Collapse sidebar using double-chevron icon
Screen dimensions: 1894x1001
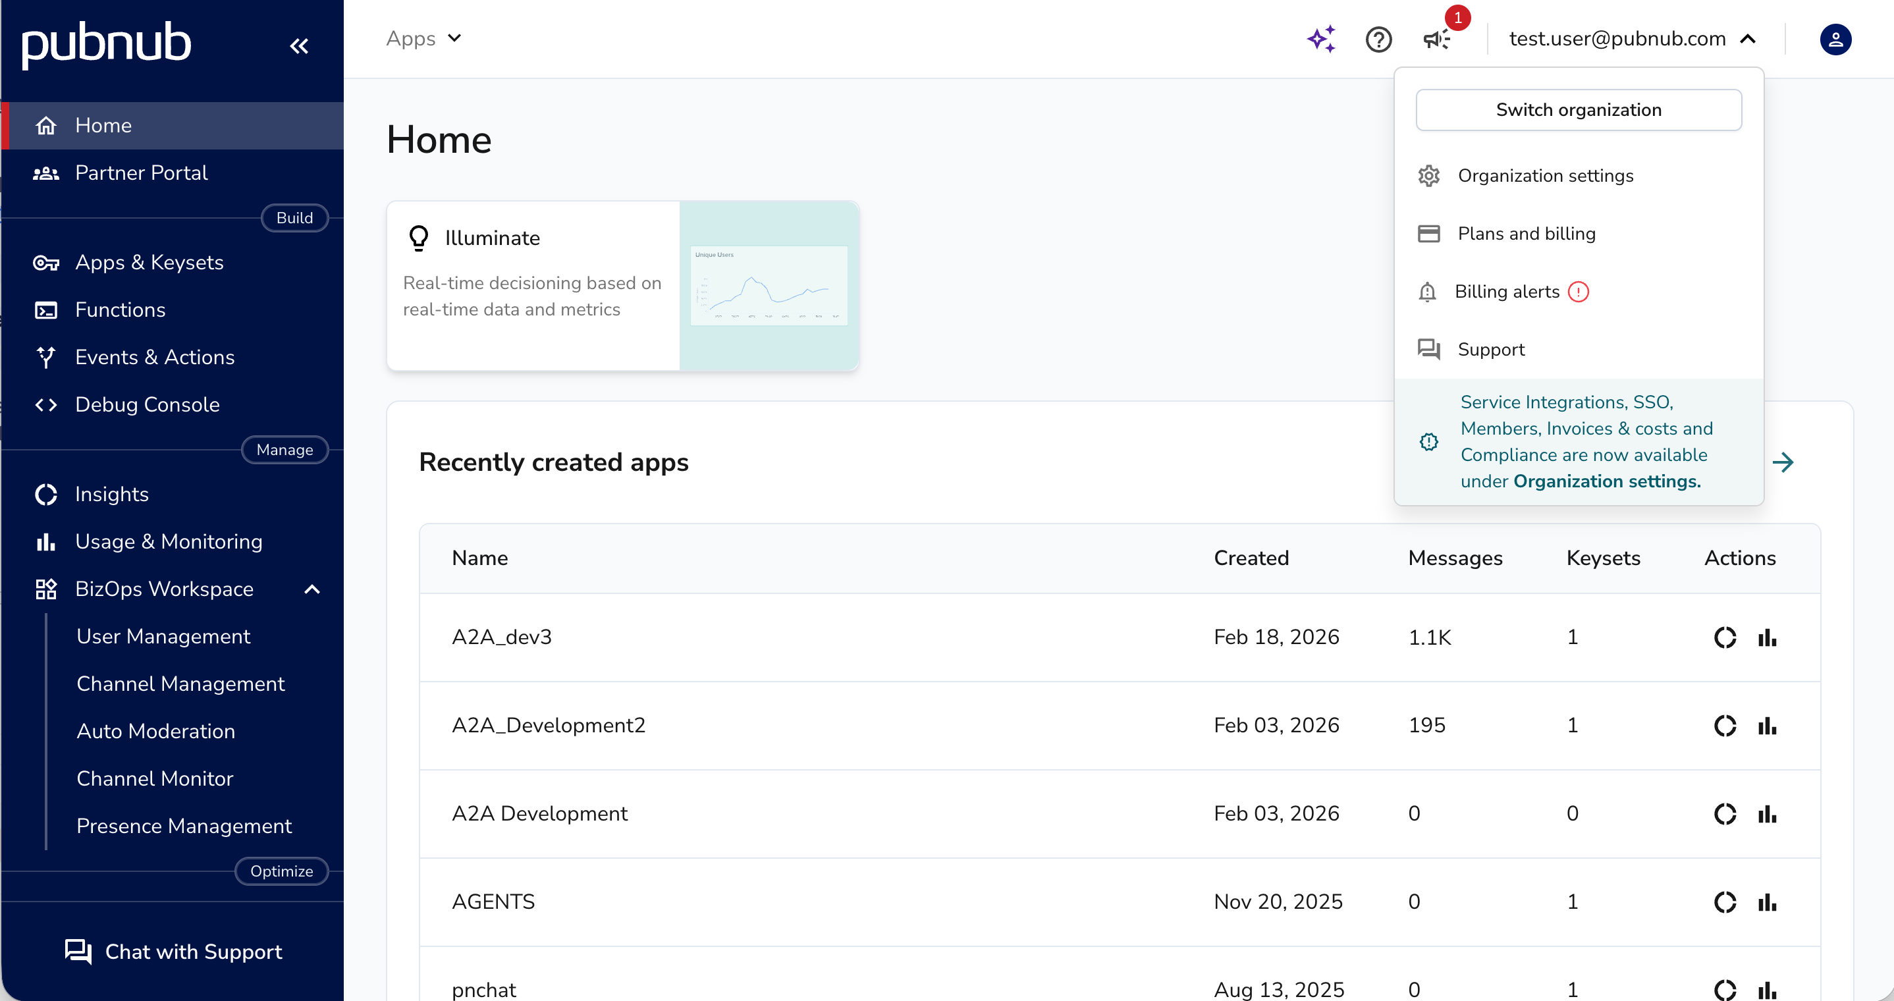coord(299,45)
